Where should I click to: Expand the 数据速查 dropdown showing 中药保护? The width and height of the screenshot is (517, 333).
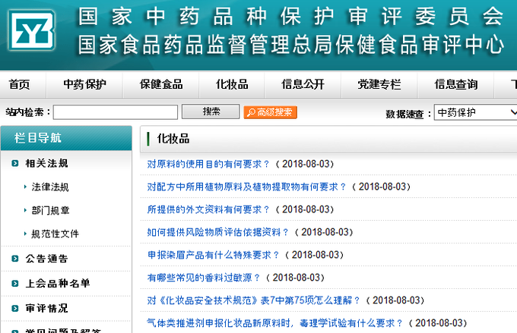click(475, 112)
